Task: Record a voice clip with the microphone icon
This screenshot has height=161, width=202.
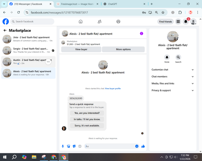Action: pyautogui.click(x=63, y=146)
